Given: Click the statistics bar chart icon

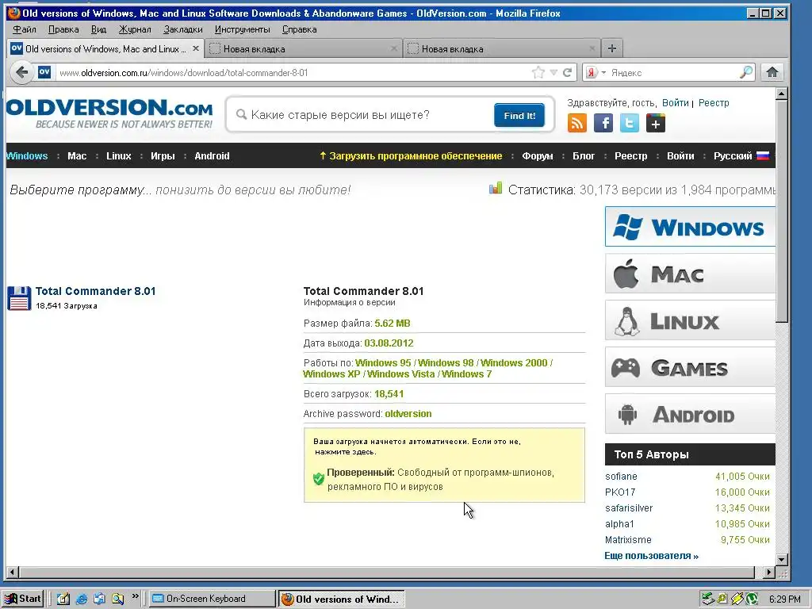Looking at the screenshot, I should [x=496, y=188].
